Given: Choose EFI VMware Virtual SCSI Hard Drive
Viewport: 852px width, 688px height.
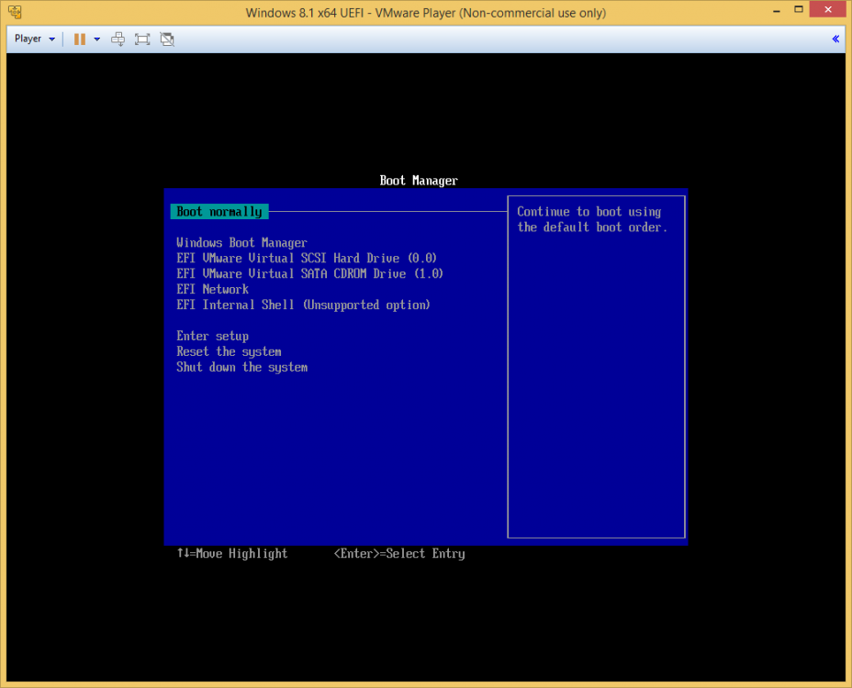Looking at the screenshot, I should coord(307,258).
